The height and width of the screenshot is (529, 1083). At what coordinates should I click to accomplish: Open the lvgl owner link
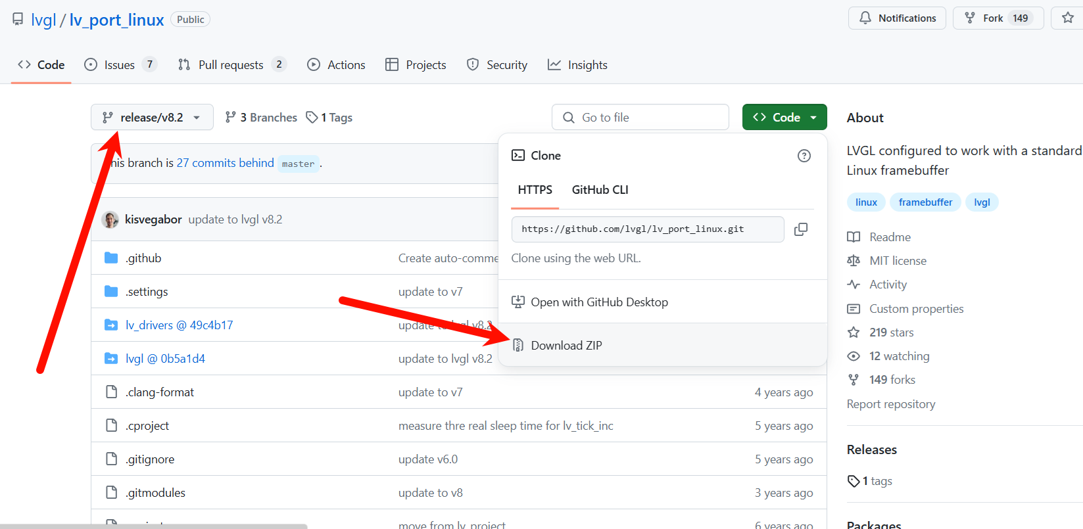pyautogui.click(x=43, y=20)
